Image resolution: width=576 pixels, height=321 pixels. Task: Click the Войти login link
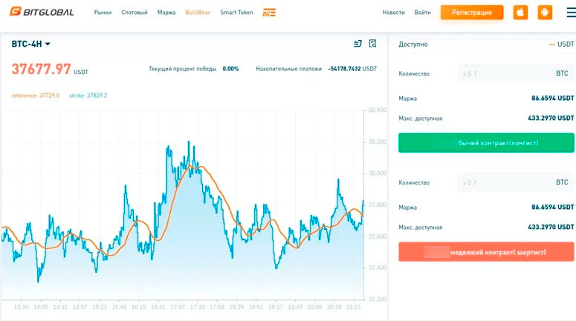point(423,13)
